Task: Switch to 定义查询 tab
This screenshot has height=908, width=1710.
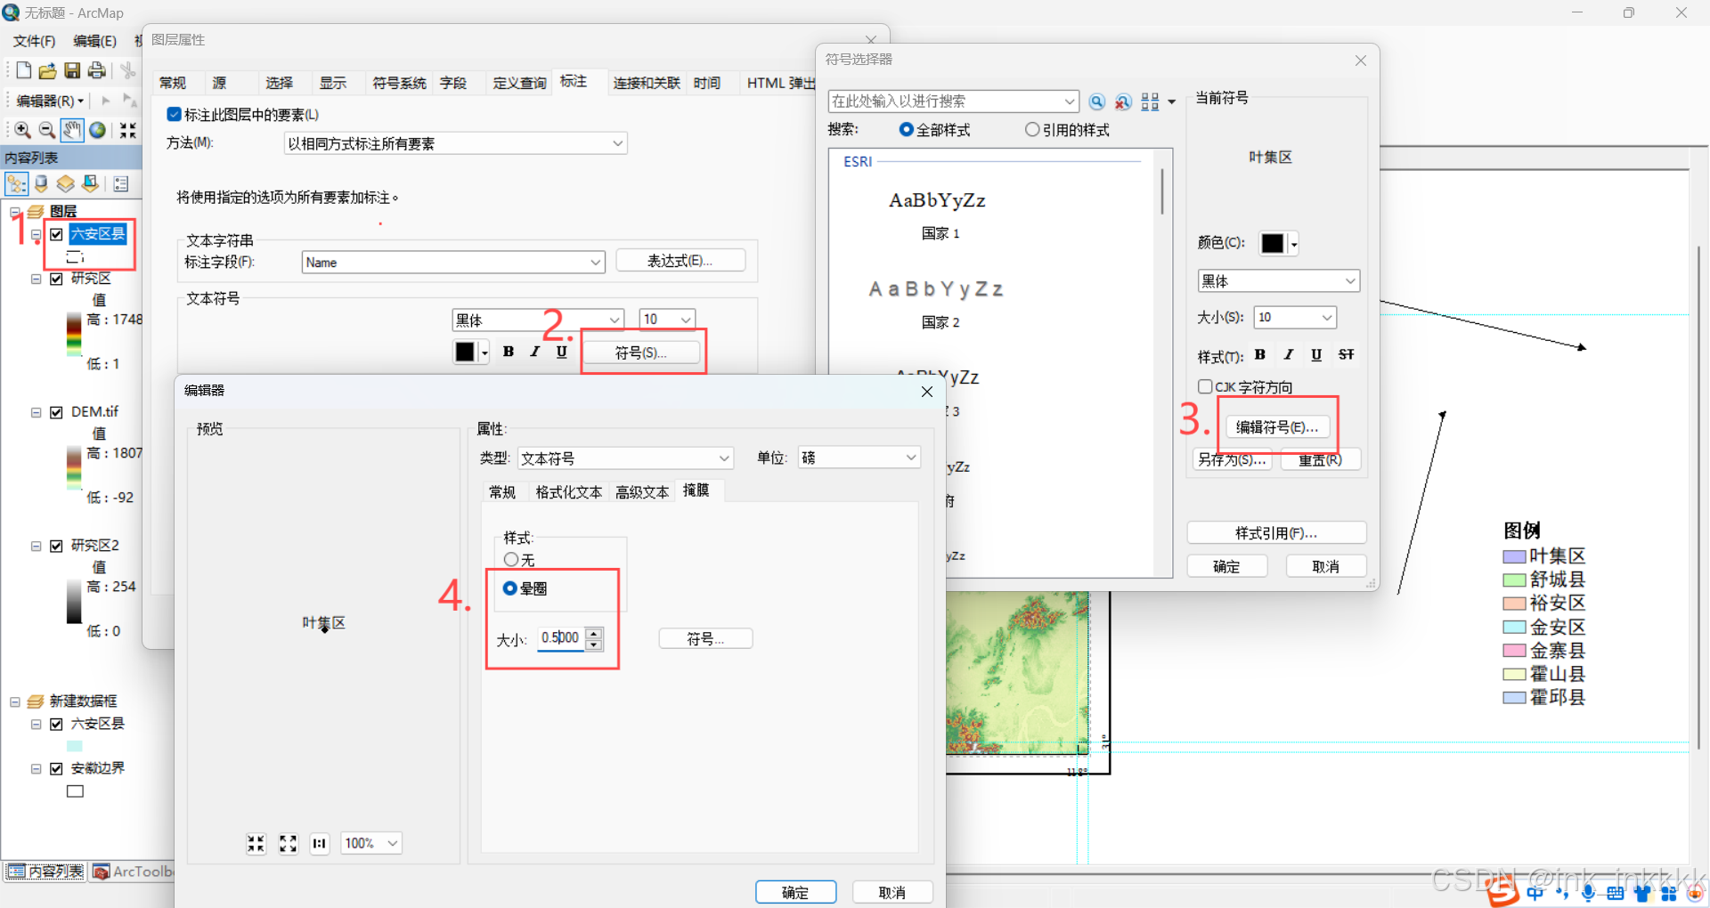Action: coord(519,83)
